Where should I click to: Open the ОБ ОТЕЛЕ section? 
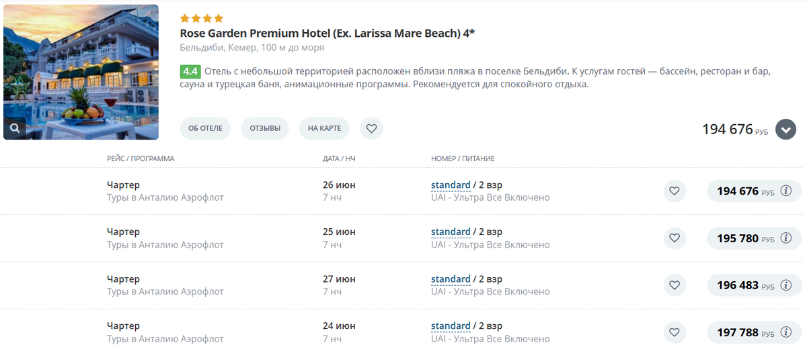pos(205,128)
